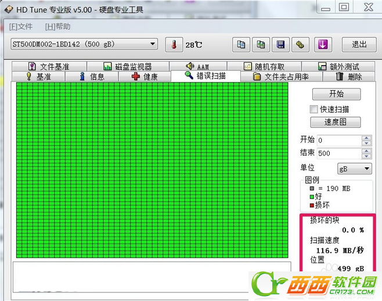Increase the 开始 value with up arrow
Viewport: 382px width, 301px height.
click(x=366, y=138)
